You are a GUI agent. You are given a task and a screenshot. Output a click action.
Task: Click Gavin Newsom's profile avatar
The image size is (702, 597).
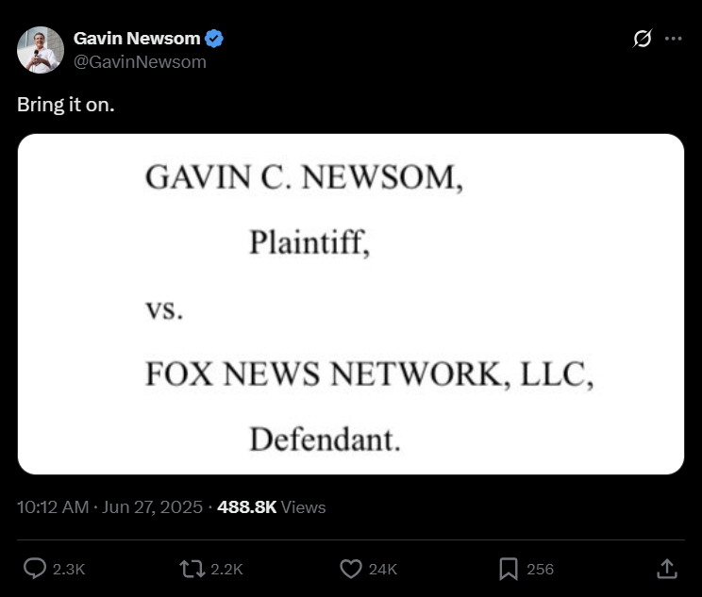pyautogui.click(x=41, y=50)
